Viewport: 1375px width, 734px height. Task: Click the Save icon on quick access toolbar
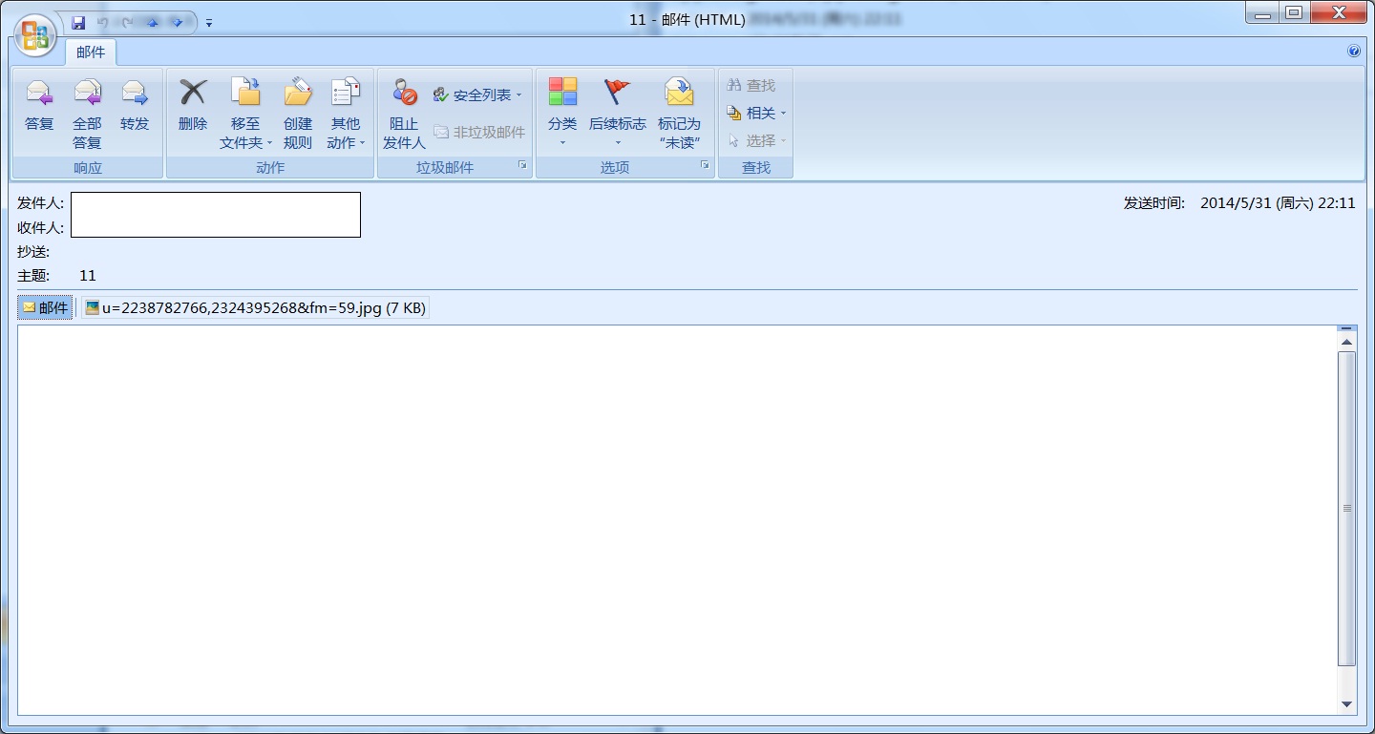[x=78, y=21]
